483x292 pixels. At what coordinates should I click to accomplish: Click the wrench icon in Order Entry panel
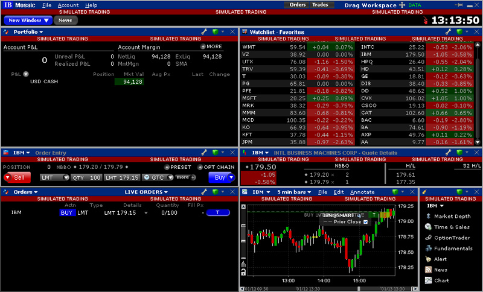click(204, 153)
